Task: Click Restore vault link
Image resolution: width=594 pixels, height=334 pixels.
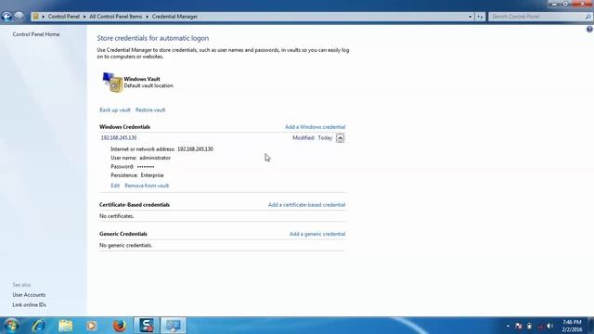Action: point(150,109)
